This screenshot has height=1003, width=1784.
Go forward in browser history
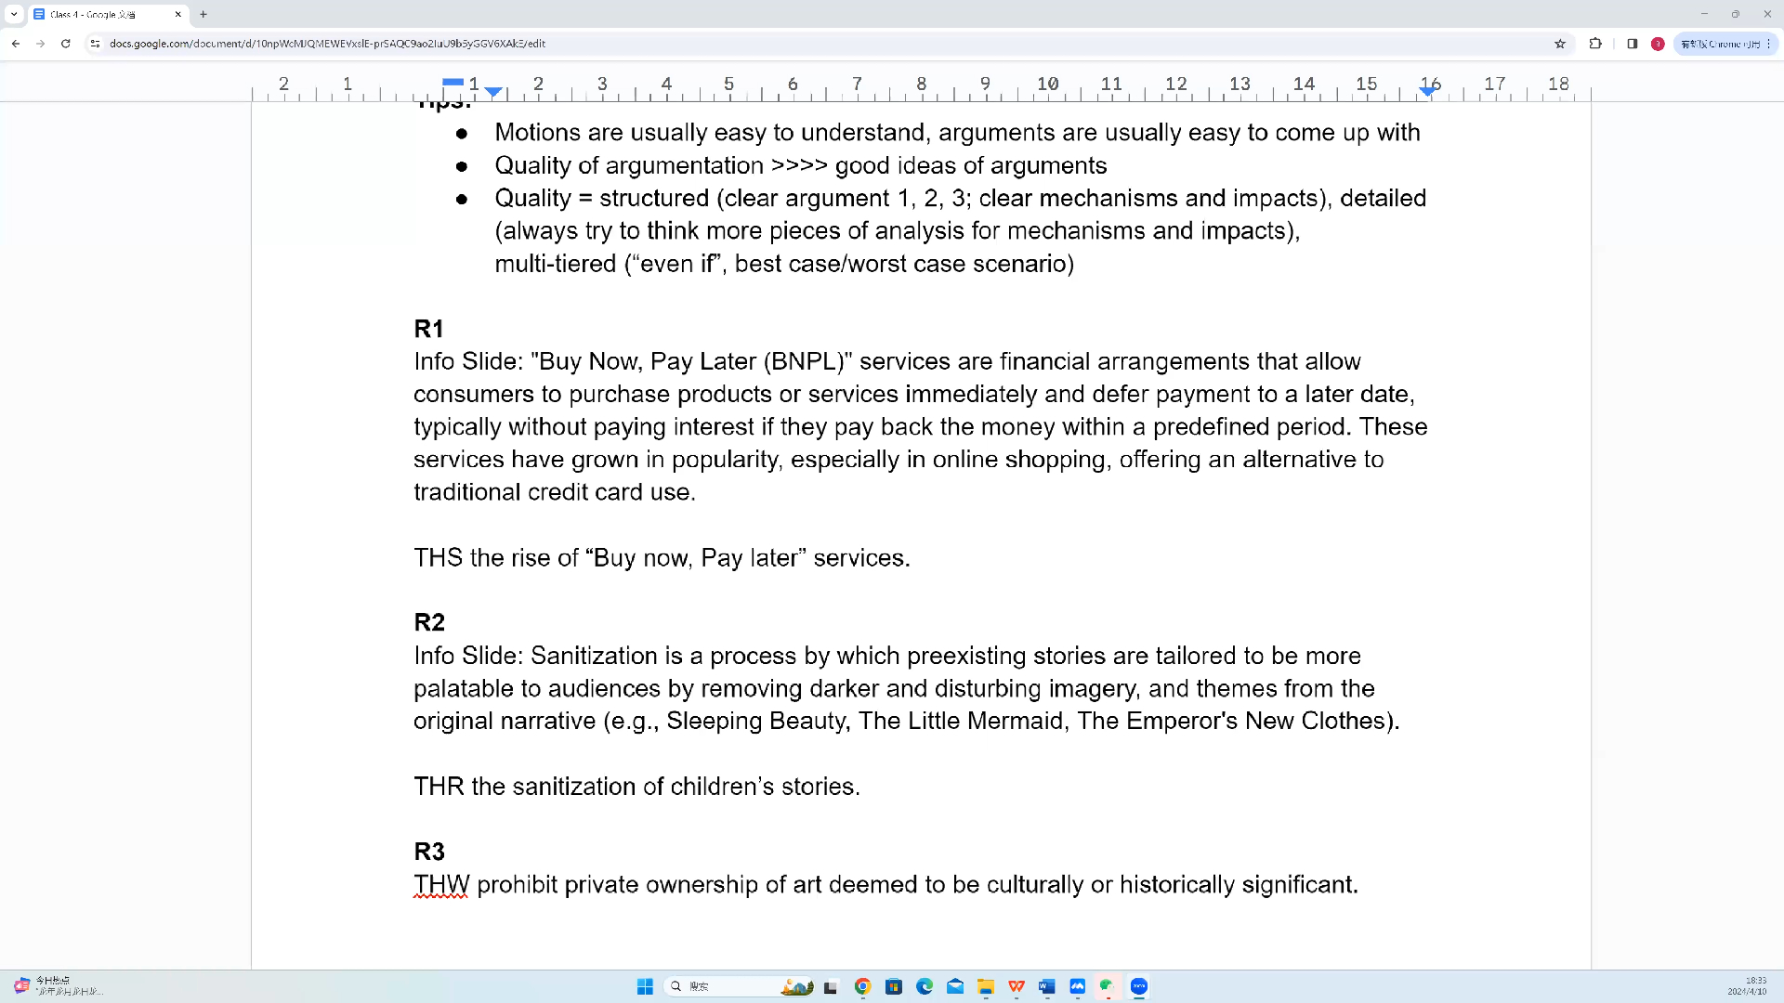(40, 44)
